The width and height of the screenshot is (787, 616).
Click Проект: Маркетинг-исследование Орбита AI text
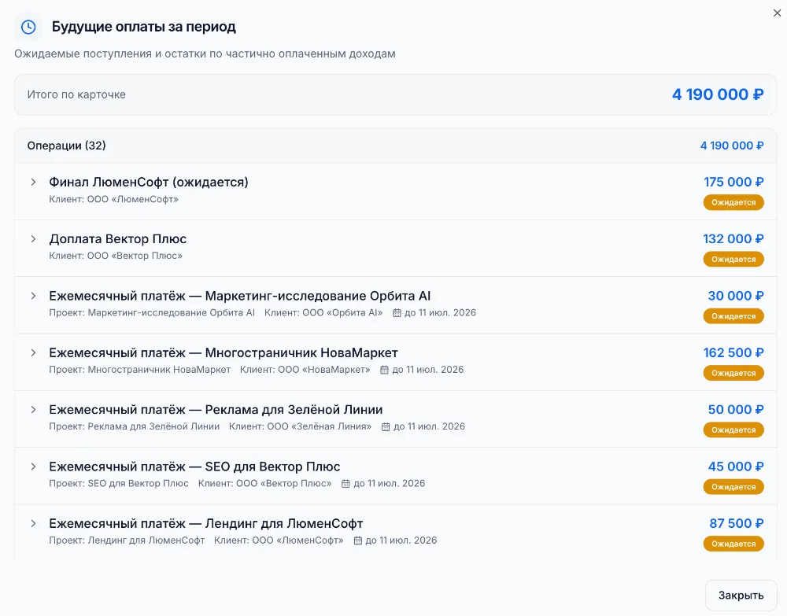pos(152,313)
